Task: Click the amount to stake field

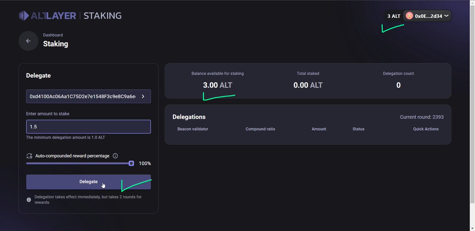Action: (x=88, y=127)
